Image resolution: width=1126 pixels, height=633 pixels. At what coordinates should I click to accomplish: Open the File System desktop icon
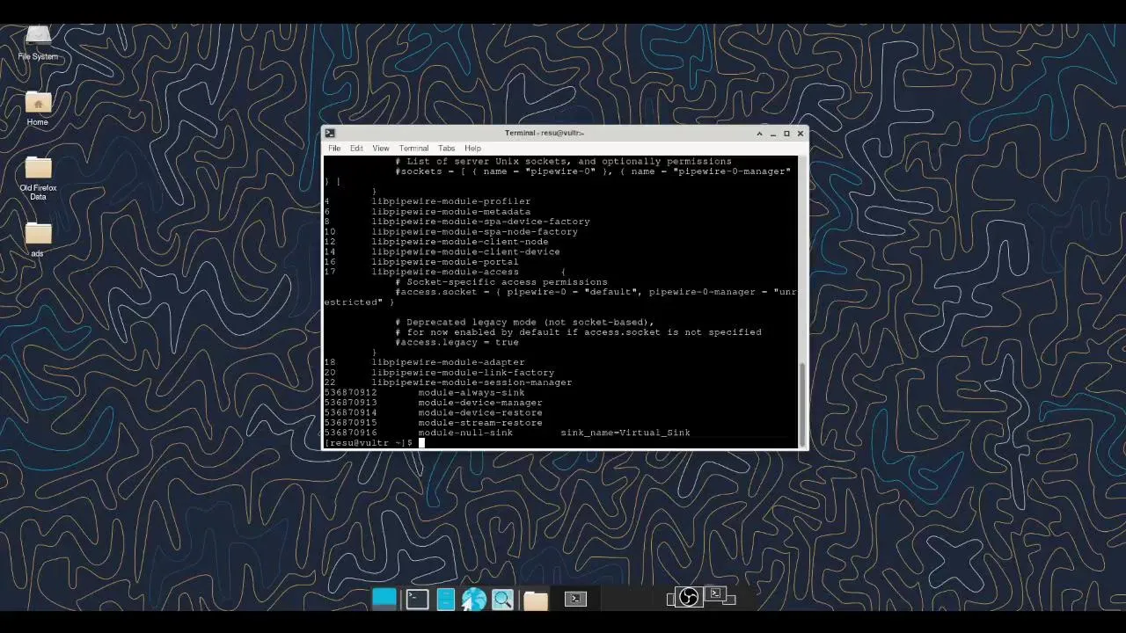point(38,42)
